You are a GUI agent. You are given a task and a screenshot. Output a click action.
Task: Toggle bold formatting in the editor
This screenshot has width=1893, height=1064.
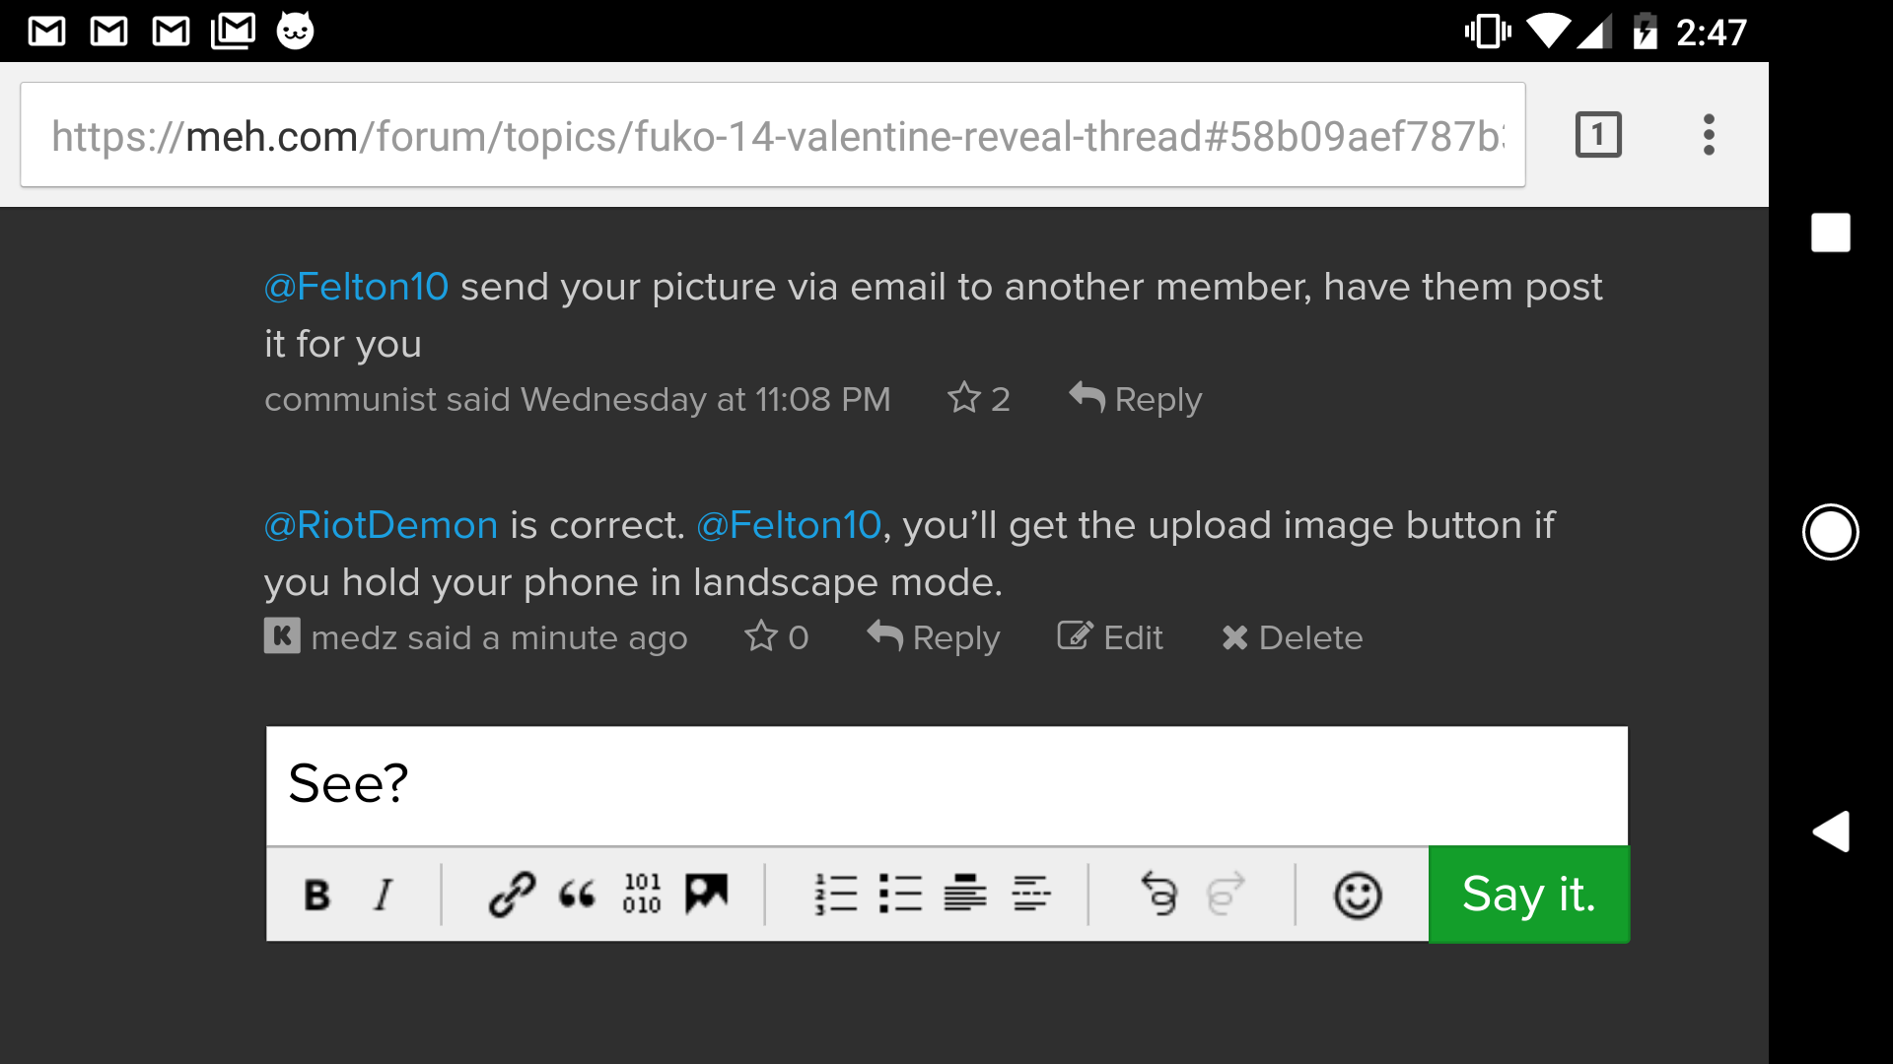pyautogui.click(x=316, y=895)
